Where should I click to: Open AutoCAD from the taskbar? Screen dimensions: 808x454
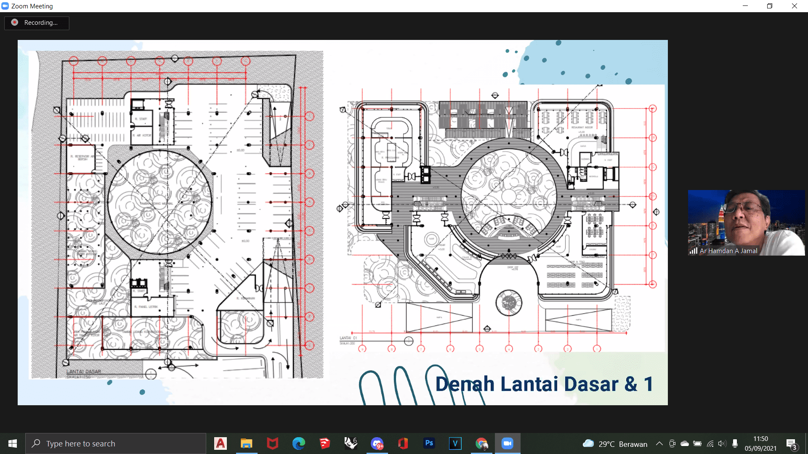(220, 443)
